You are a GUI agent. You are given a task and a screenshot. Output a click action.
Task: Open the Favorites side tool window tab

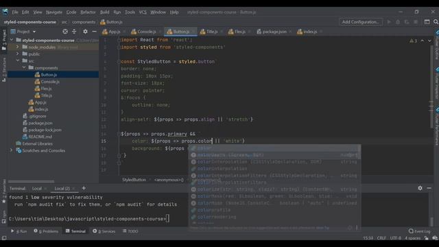[4, 191]
